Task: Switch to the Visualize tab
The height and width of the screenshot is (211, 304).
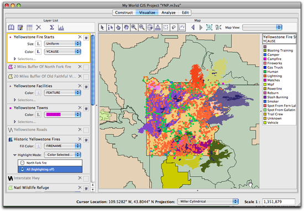Action: (x=147, y=13)
